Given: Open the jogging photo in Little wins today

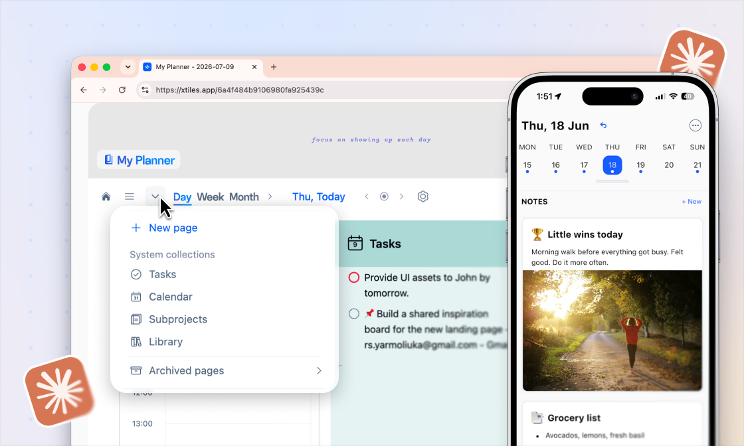Looking at the screenshot, I should [612, 331].
